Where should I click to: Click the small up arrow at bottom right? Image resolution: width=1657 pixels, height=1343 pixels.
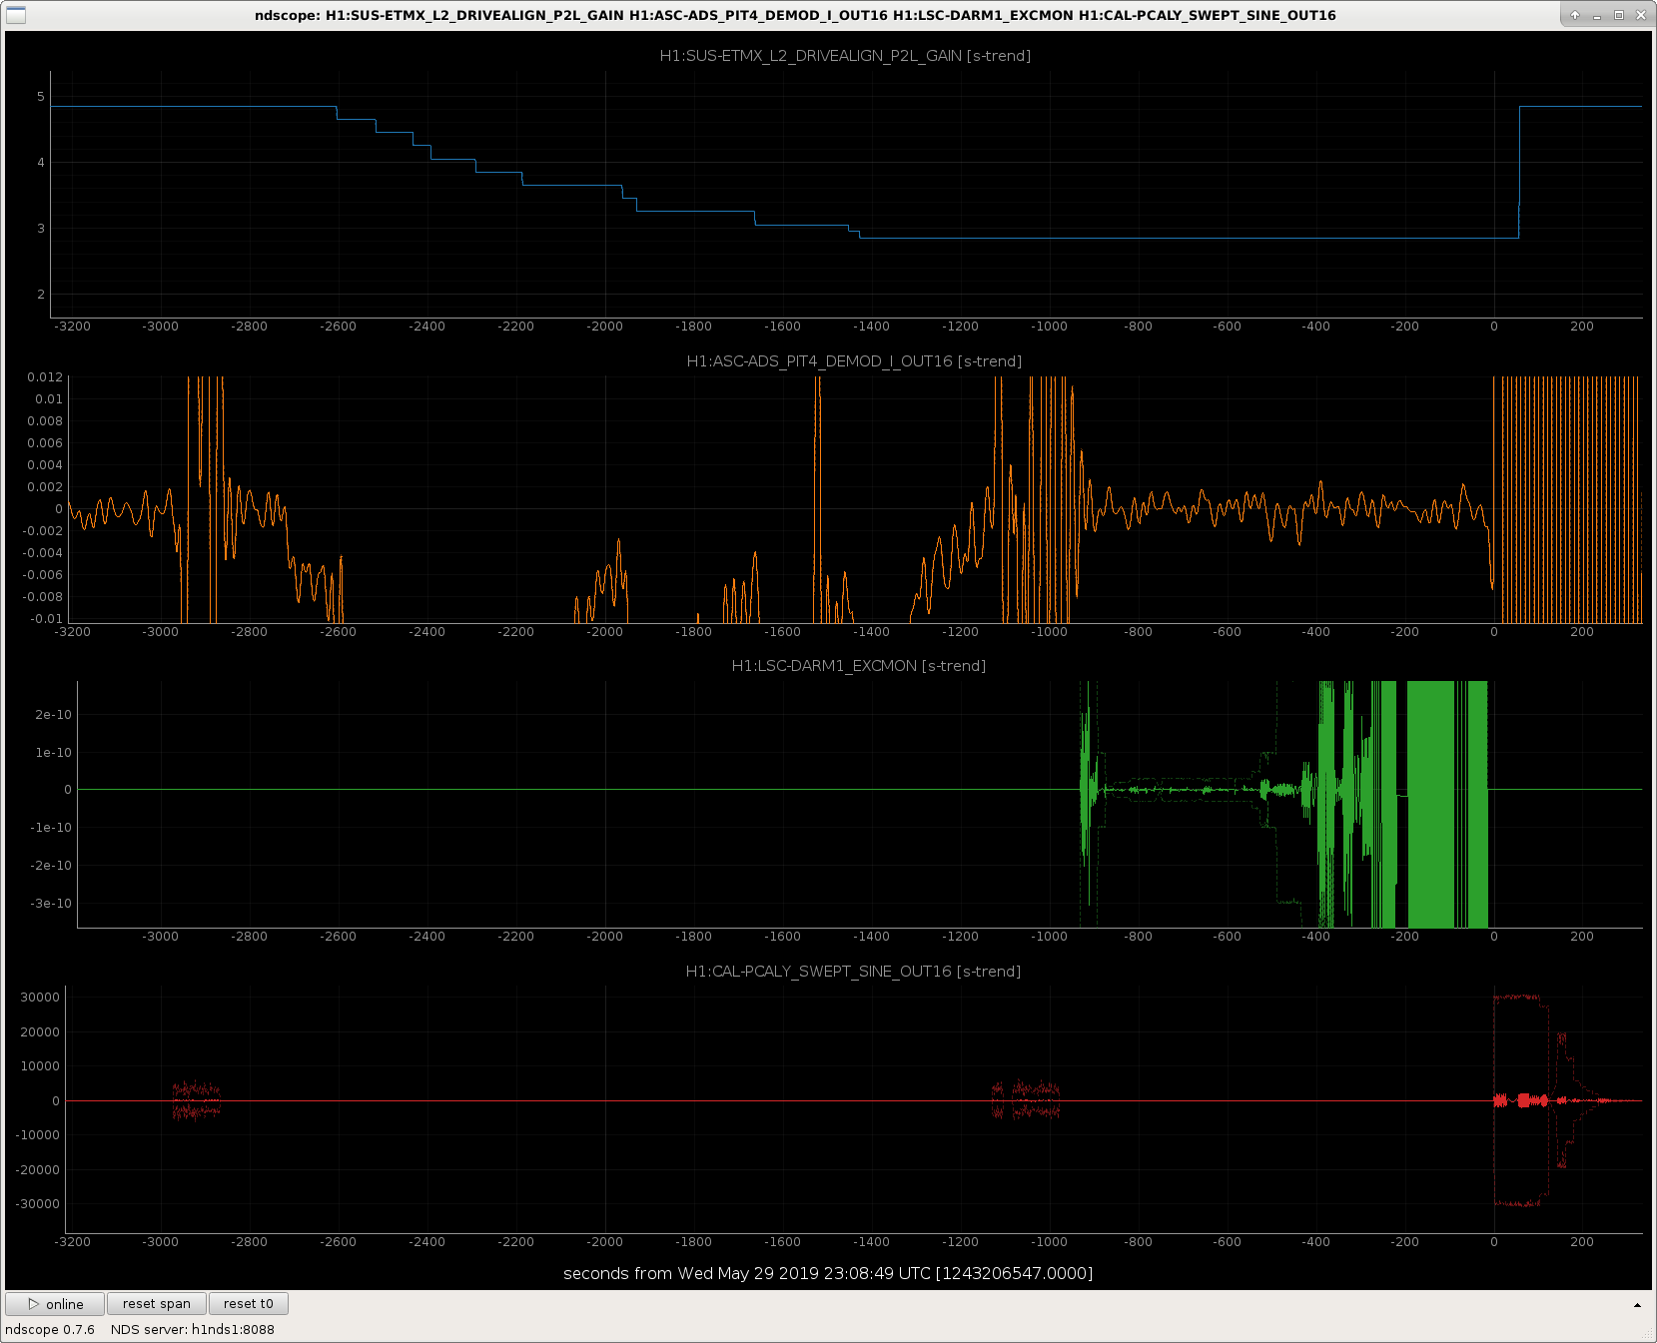pos(1637,1305)
